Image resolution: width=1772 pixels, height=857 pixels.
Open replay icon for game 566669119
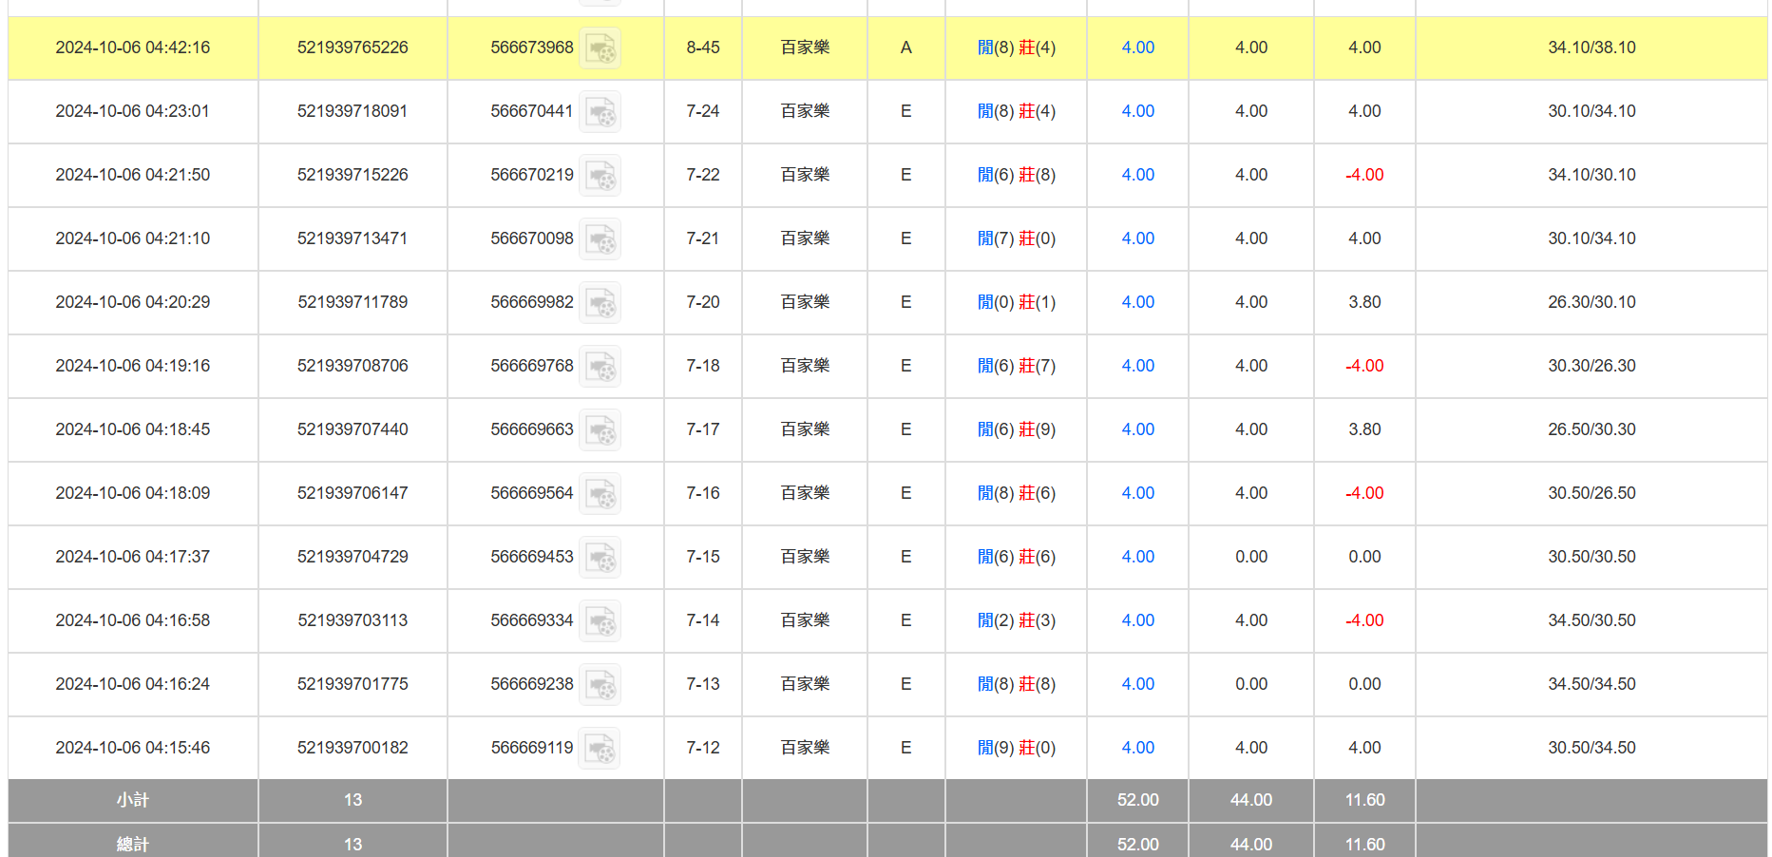click(600, 749)
